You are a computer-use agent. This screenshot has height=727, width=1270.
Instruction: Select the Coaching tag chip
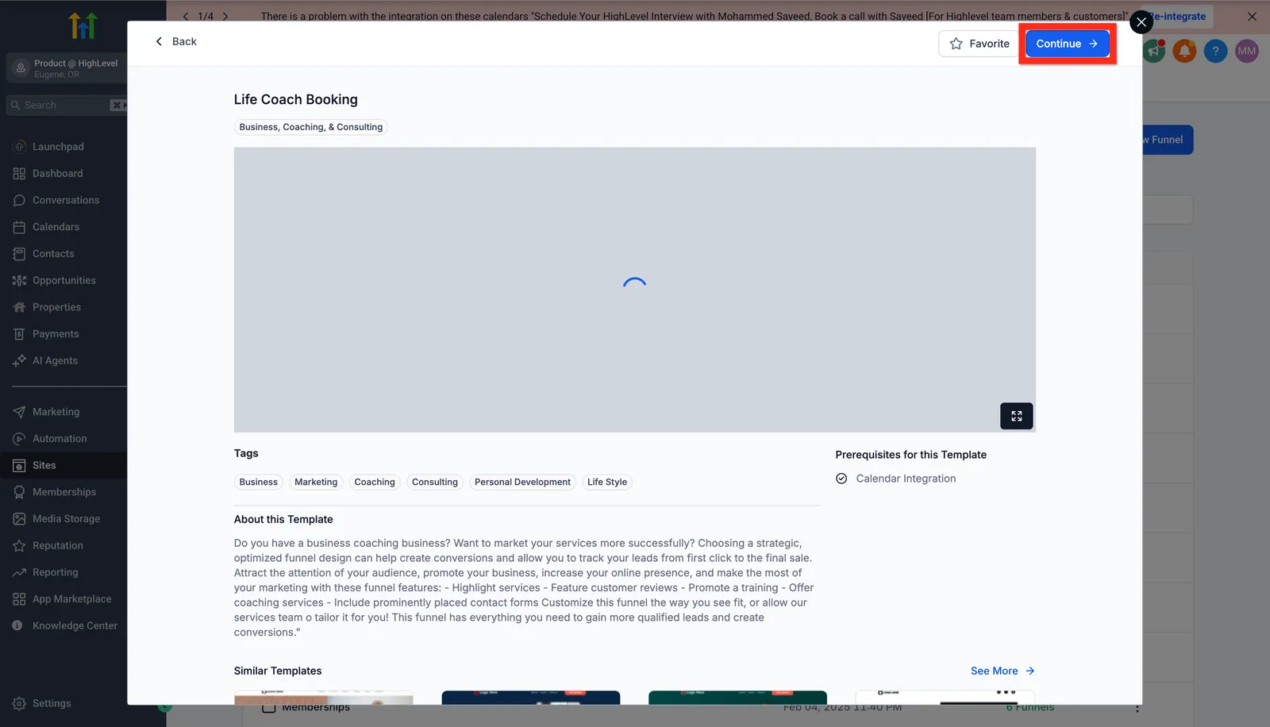click(375, 482)
